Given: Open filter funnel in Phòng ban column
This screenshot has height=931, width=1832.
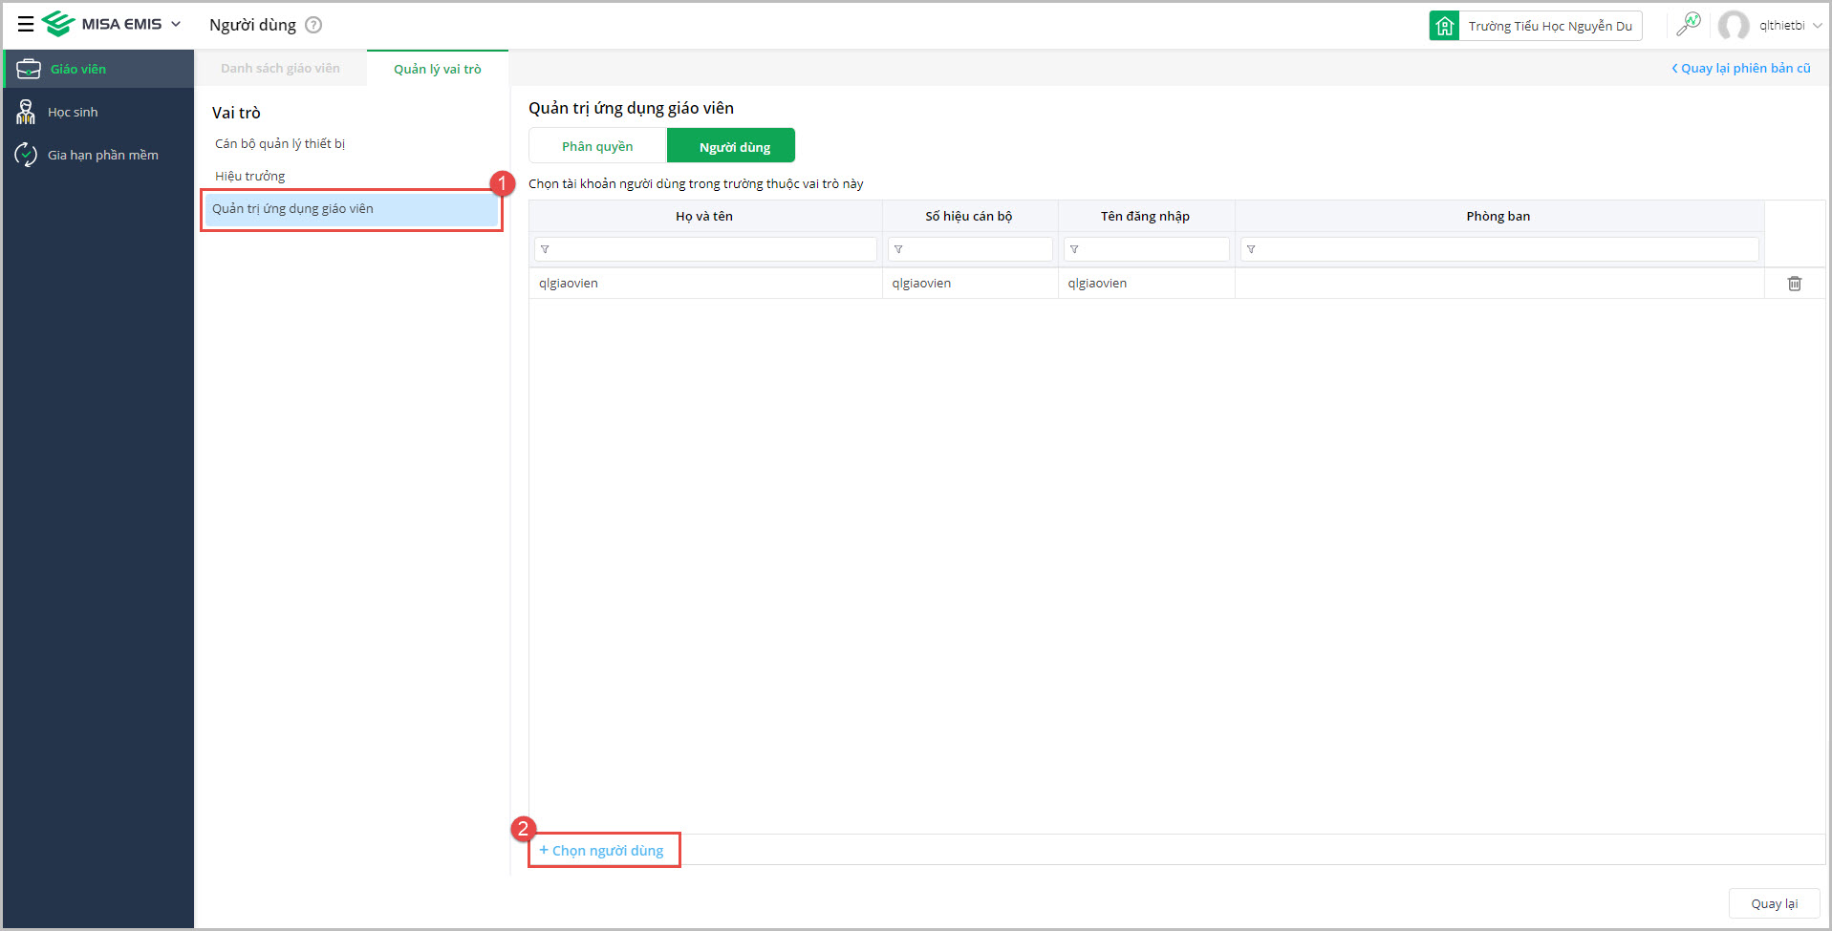Looking at the screenshot, I should pos(1251,249).
